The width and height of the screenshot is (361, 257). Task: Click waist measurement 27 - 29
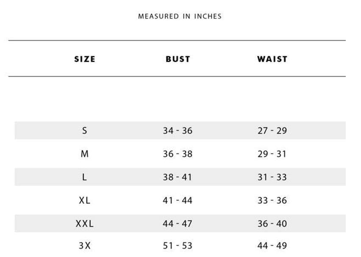click(x=272, y=131)
